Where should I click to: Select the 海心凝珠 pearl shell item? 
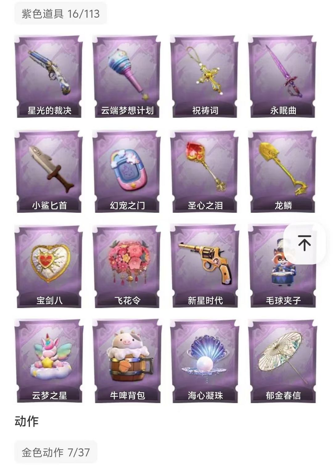pyautogui.click(x=205, y=361)
